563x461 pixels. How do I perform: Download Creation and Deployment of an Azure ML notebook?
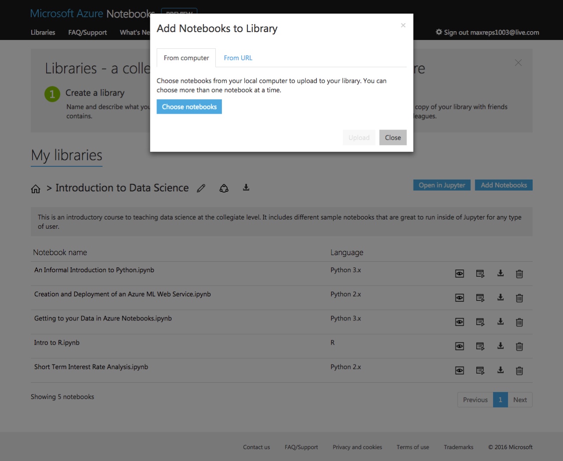point(500,297)
